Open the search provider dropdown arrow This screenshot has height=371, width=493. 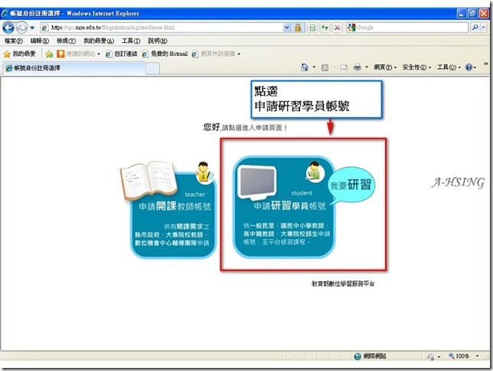click(x=484, y=28)
